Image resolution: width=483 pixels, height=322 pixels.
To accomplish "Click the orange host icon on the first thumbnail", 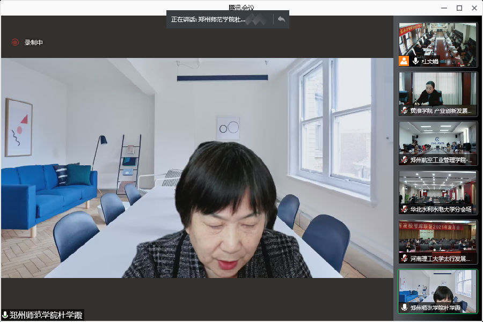I will (x=404, y=61).
